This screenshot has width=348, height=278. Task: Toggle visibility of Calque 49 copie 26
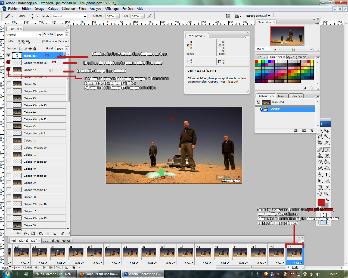pyautogui.click(x=9, y=62)
